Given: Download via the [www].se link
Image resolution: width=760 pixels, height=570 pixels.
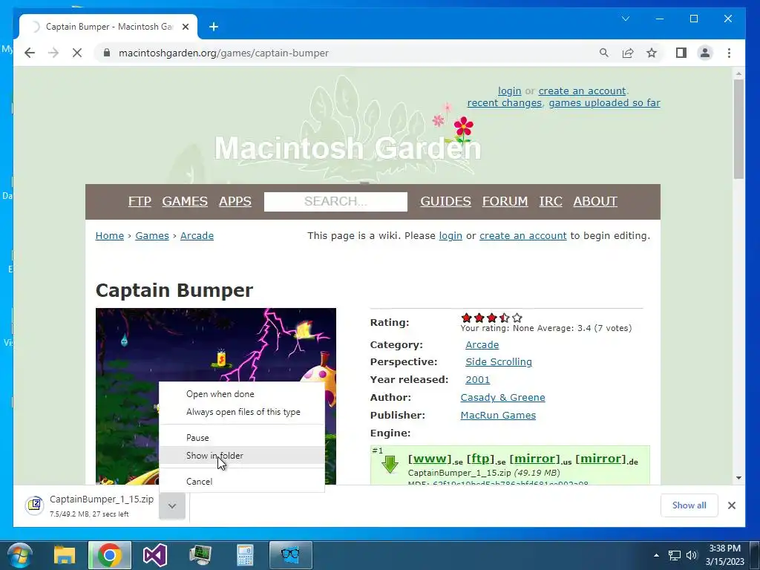Looking at the screenshot, I should pos(430,459).
